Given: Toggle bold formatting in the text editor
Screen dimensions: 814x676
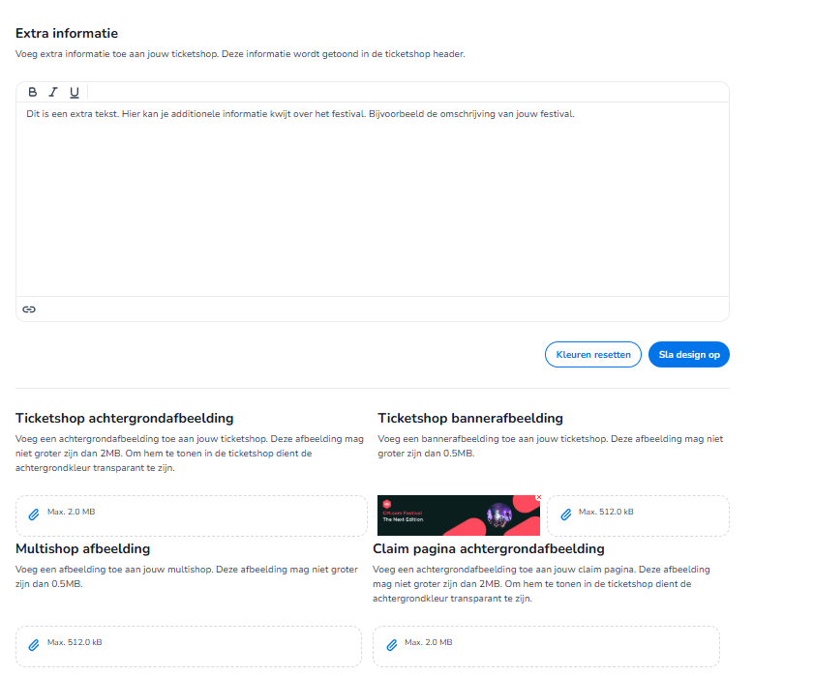Looking at the screenshot, I should tap(33, 92).
